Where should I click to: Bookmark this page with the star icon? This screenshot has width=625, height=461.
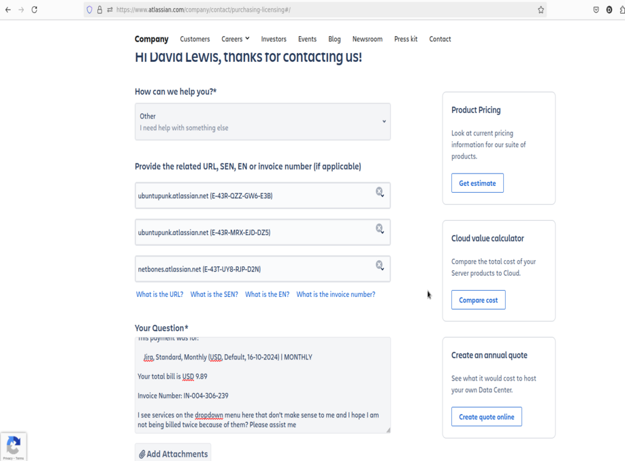[541, 10]
